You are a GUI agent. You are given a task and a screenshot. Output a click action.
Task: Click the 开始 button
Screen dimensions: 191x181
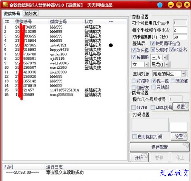pyautogui.click(x=139, y=157)
